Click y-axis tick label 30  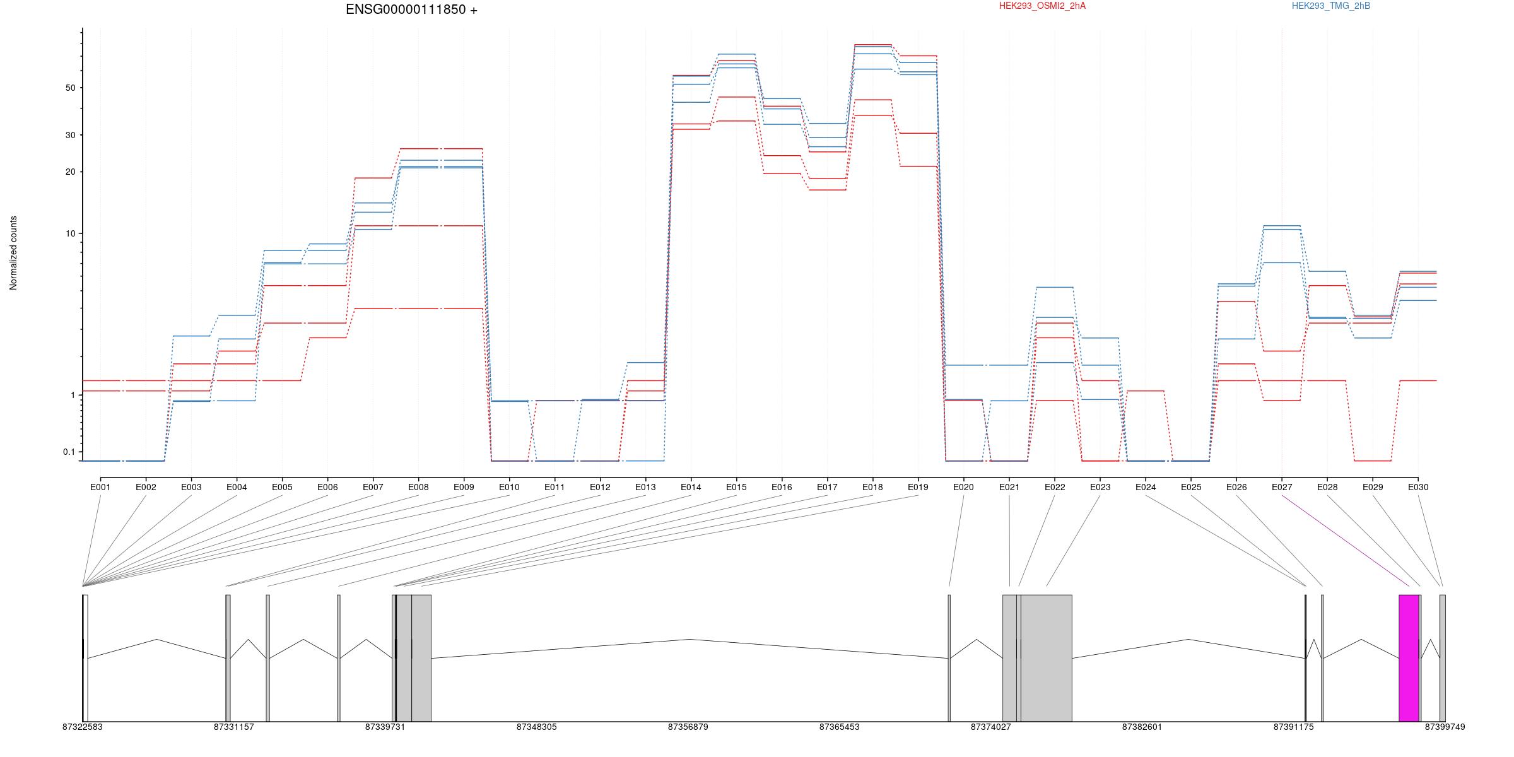coord(70,135)
